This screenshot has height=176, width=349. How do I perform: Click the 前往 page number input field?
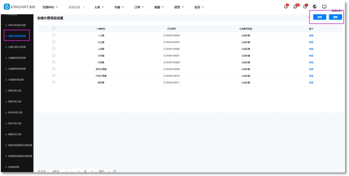109,172
